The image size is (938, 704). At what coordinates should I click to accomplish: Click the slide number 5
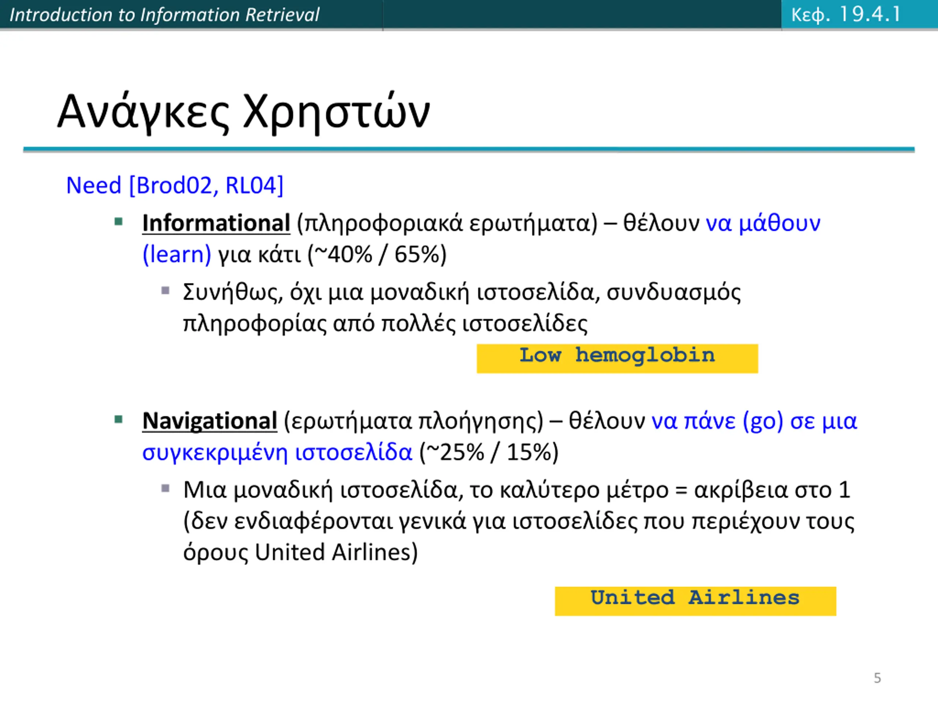[878, 678]
